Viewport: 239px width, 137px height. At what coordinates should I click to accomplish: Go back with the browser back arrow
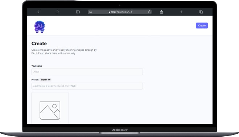click(x=38, y=12)
